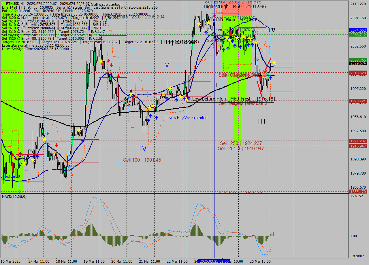The width and height of the screenshot is (369, 265).
Task: Select the blue IV wave label above Sell 100
Action: click(143, 149)
